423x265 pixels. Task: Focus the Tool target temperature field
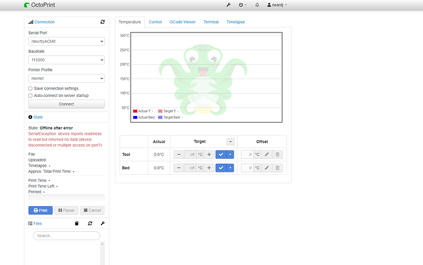190,155
